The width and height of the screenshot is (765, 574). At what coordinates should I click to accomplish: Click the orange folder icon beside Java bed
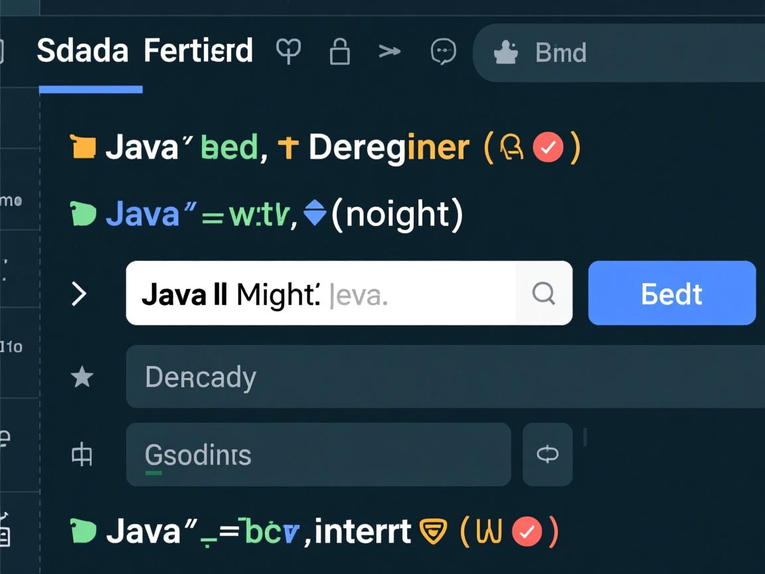[x=83, y=147]
